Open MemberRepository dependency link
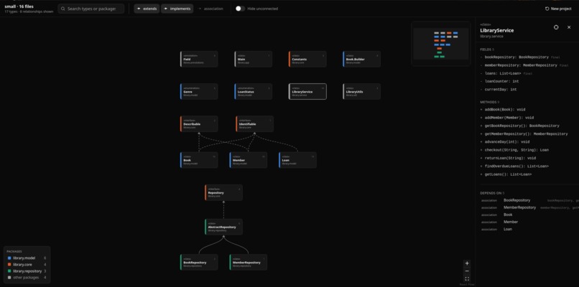The image size is (579, 287). [x=519, y=207]
